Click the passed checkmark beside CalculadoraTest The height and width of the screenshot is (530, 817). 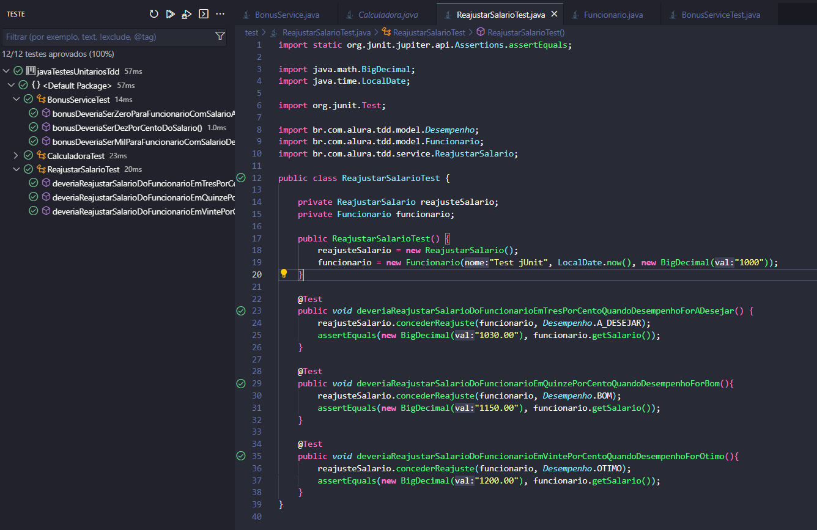(x=28, y=156)
